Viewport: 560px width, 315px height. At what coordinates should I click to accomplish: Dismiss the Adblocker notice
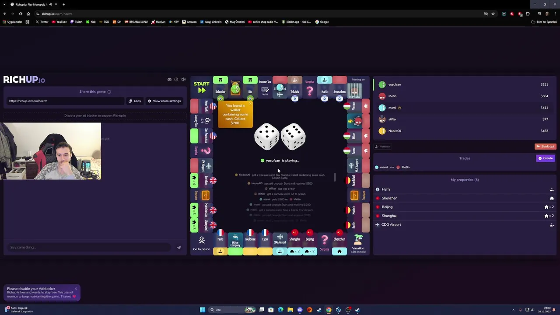coord(76,289)
